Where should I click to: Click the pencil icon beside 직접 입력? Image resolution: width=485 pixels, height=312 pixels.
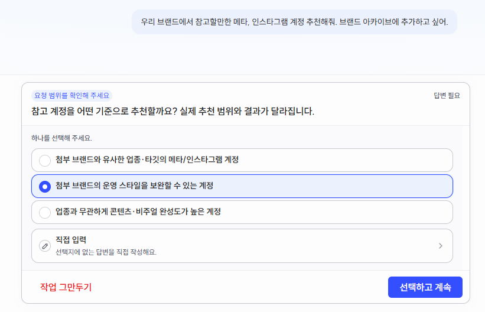(45, 246)
